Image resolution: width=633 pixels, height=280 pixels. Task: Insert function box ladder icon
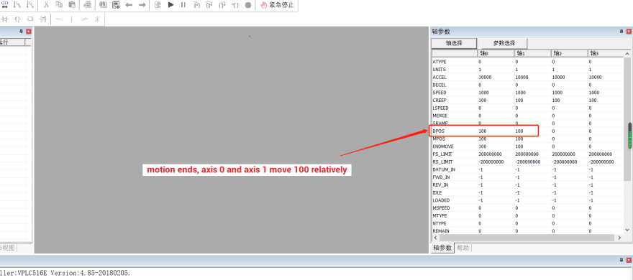click(30, 19)
